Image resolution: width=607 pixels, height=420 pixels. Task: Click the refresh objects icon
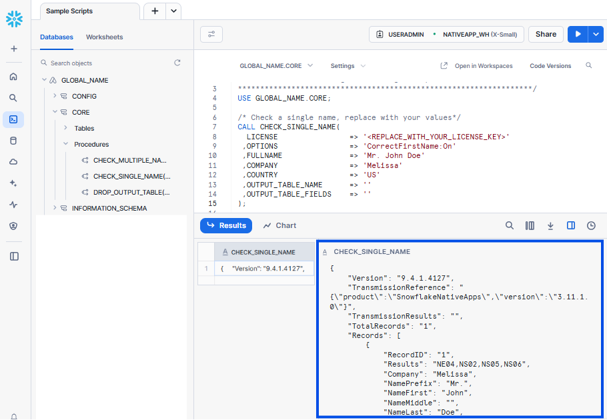point(177,63)
